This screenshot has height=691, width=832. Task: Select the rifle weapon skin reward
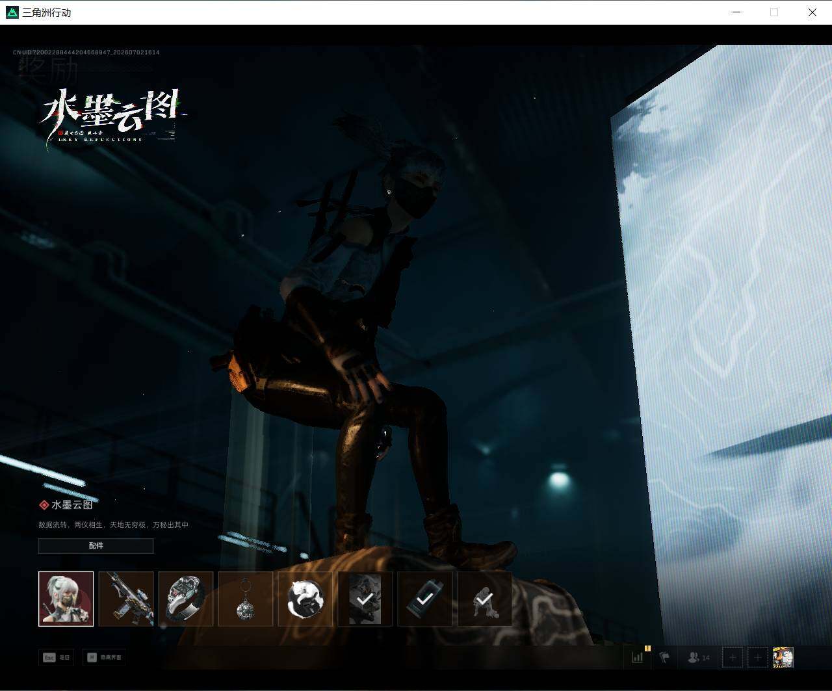[126, 599]
